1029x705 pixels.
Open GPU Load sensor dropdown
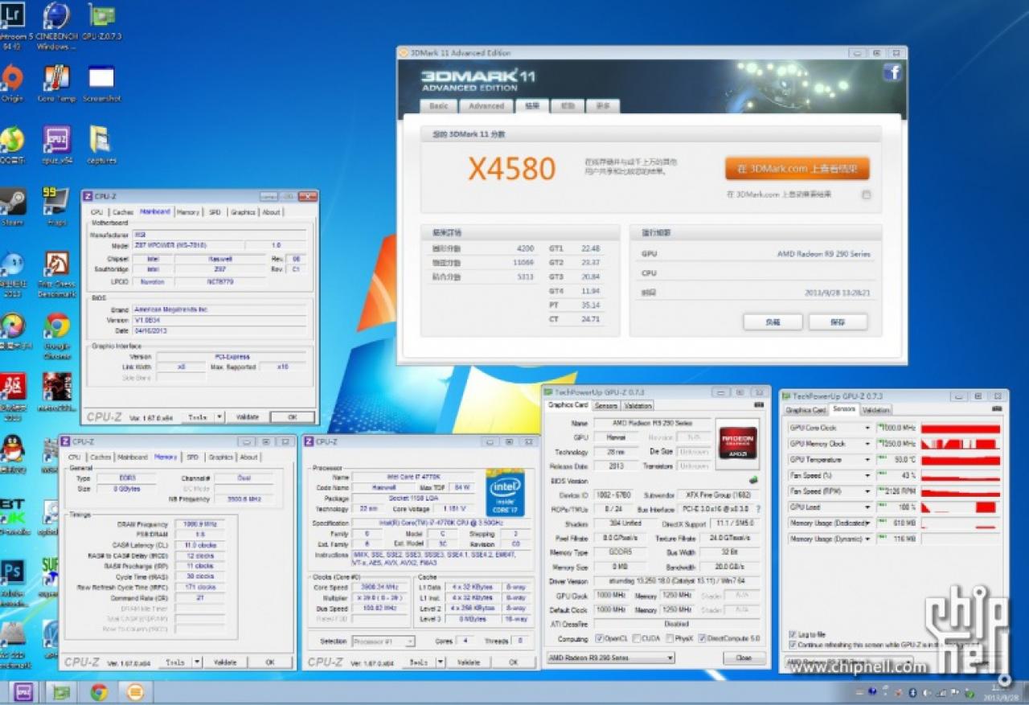pos(867,507)
